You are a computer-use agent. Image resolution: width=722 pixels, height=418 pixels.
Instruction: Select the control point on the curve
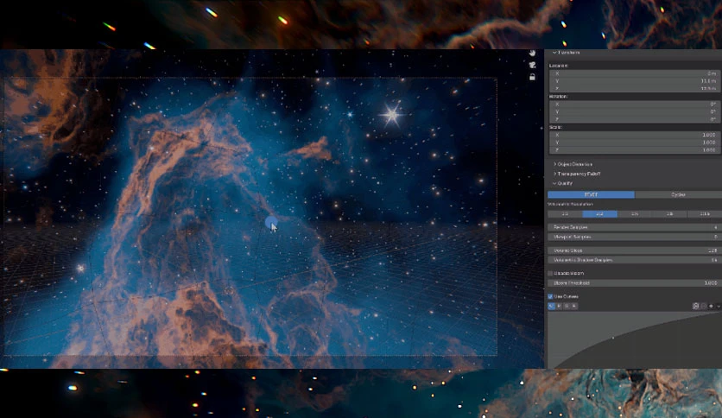(x=613, y=338)
